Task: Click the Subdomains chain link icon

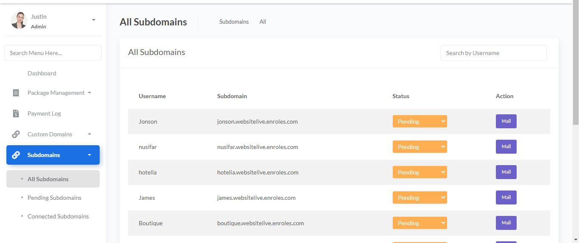Action: pos(16,155)
